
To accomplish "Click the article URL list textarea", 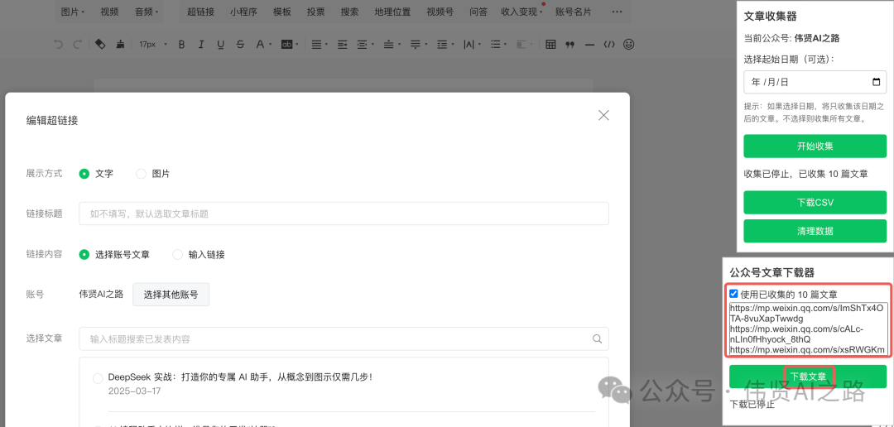I will [x=809, y=329].
